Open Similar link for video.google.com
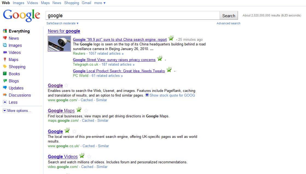306x174 pixels. [x=102, y=167]
